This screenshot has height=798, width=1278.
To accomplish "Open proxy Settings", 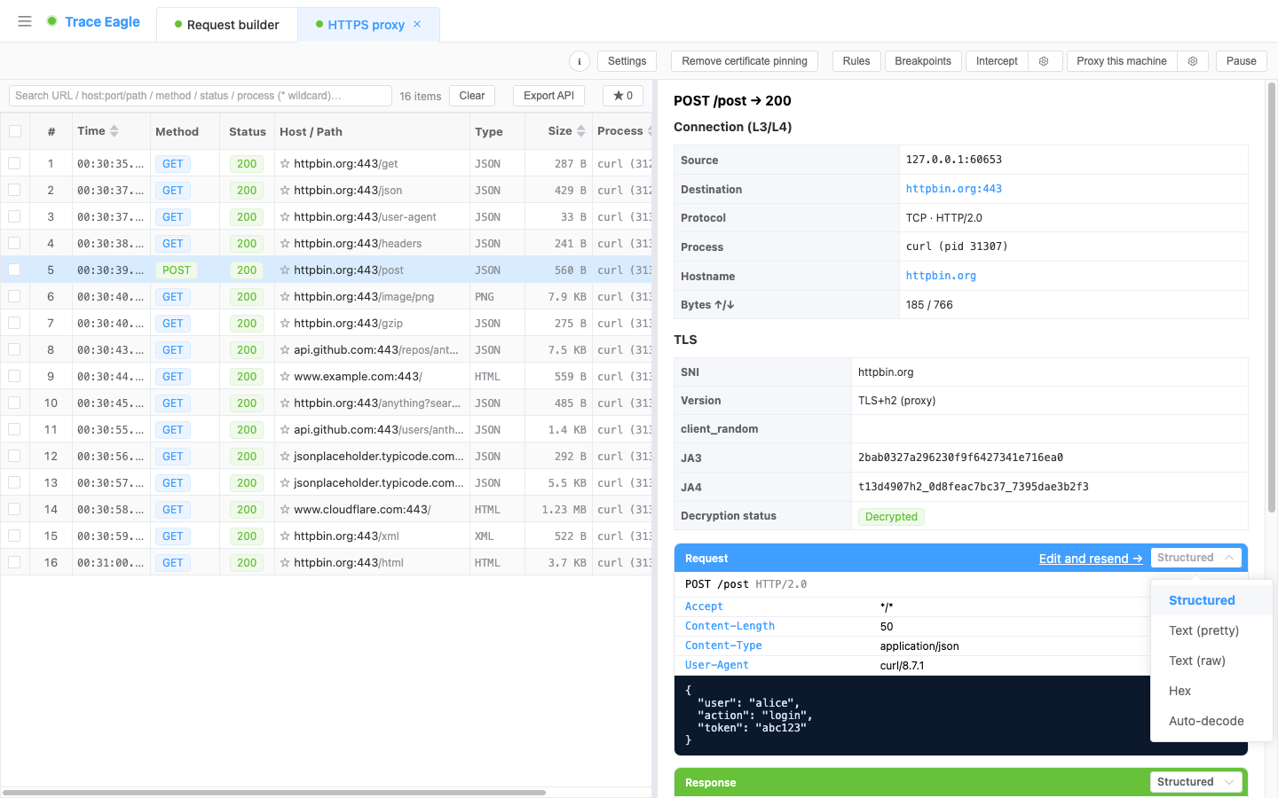I will click(627, 61).
